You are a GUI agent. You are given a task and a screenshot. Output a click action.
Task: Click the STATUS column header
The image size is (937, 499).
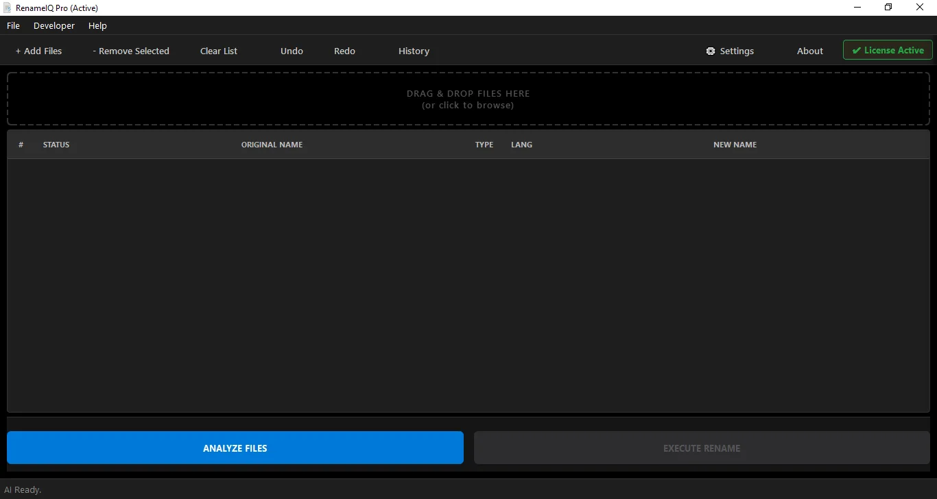56,145
